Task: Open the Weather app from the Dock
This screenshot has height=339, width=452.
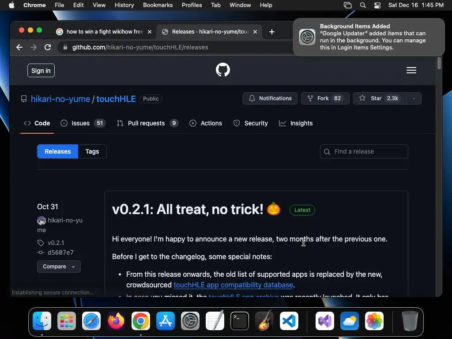Action: [x=350, y=321]
